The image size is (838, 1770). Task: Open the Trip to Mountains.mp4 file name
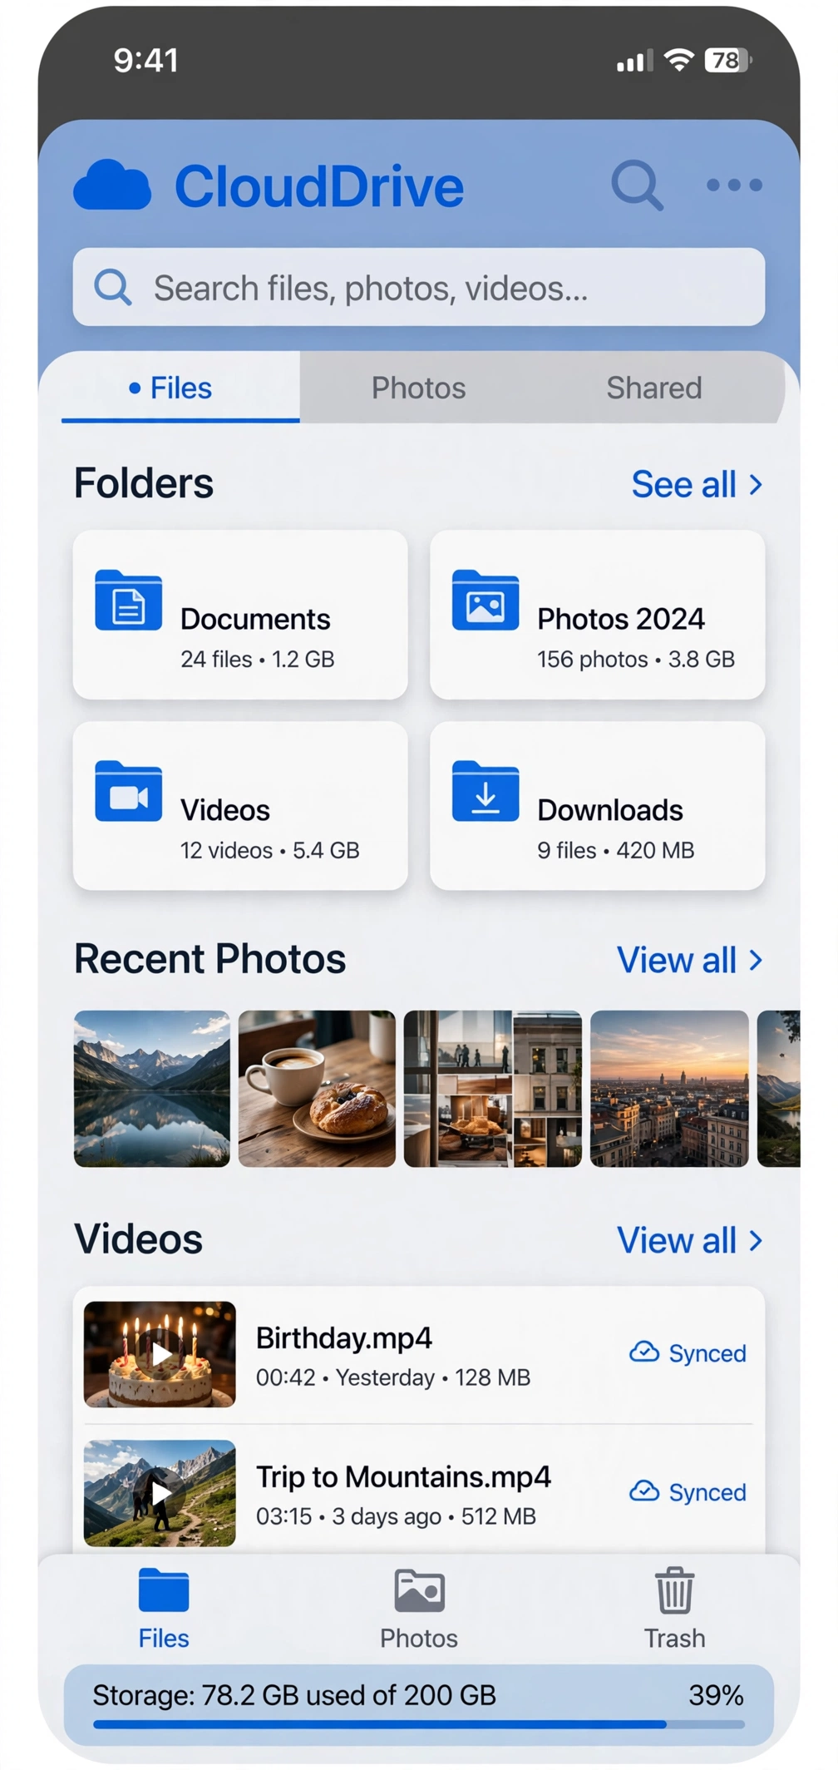click(403, 1476)
